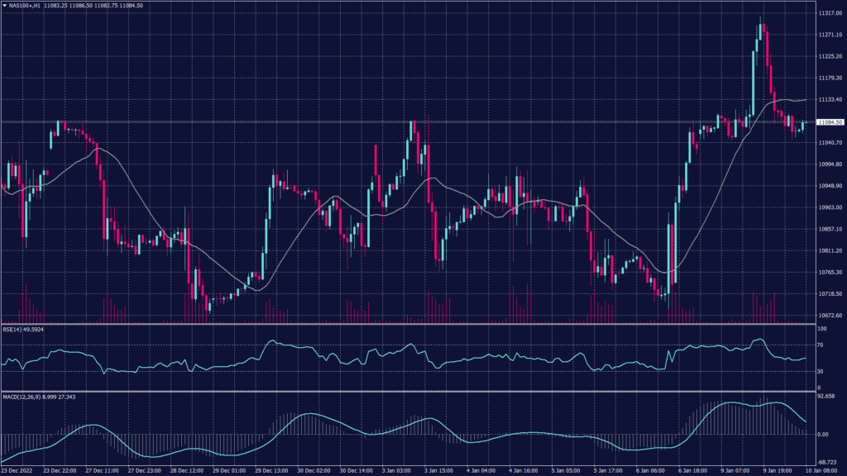Click the 10672.60 price axis label
The image size is (847, 476).
(830, 316)
